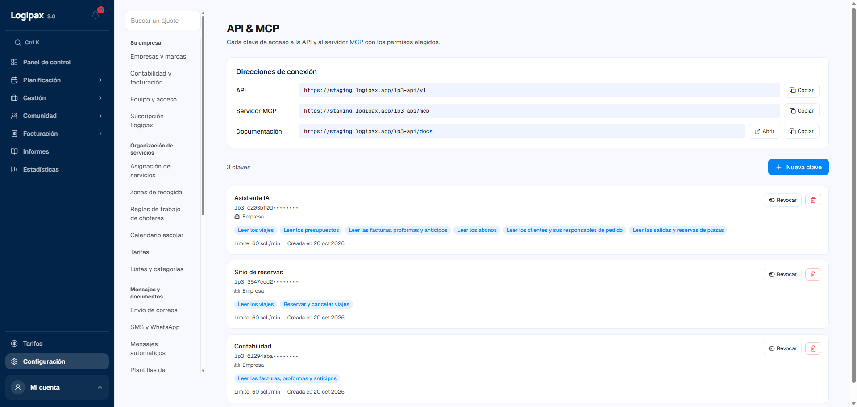Click the Informes book icon

14,151
